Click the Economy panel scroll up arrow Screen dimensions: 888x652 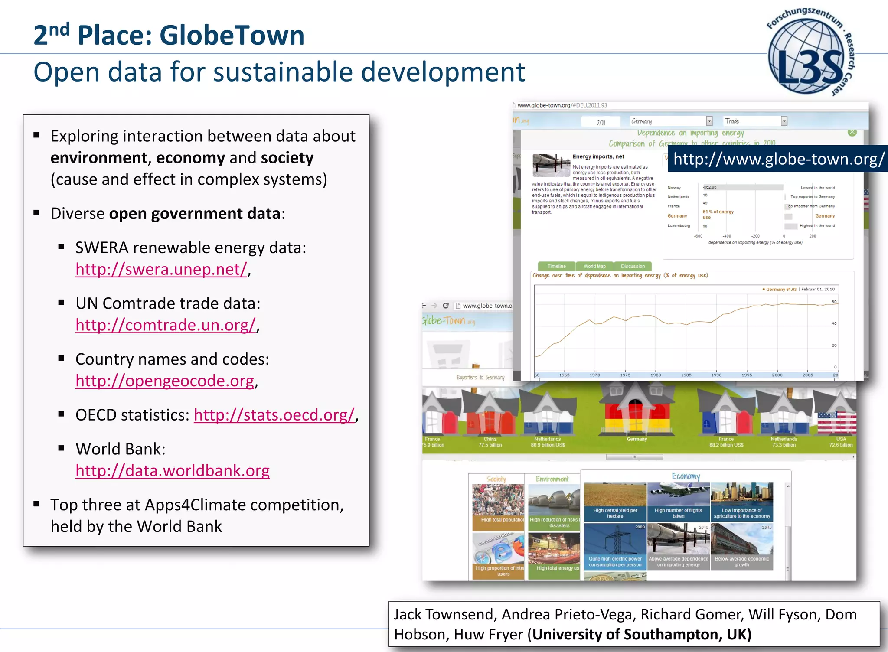click(788, 486)
